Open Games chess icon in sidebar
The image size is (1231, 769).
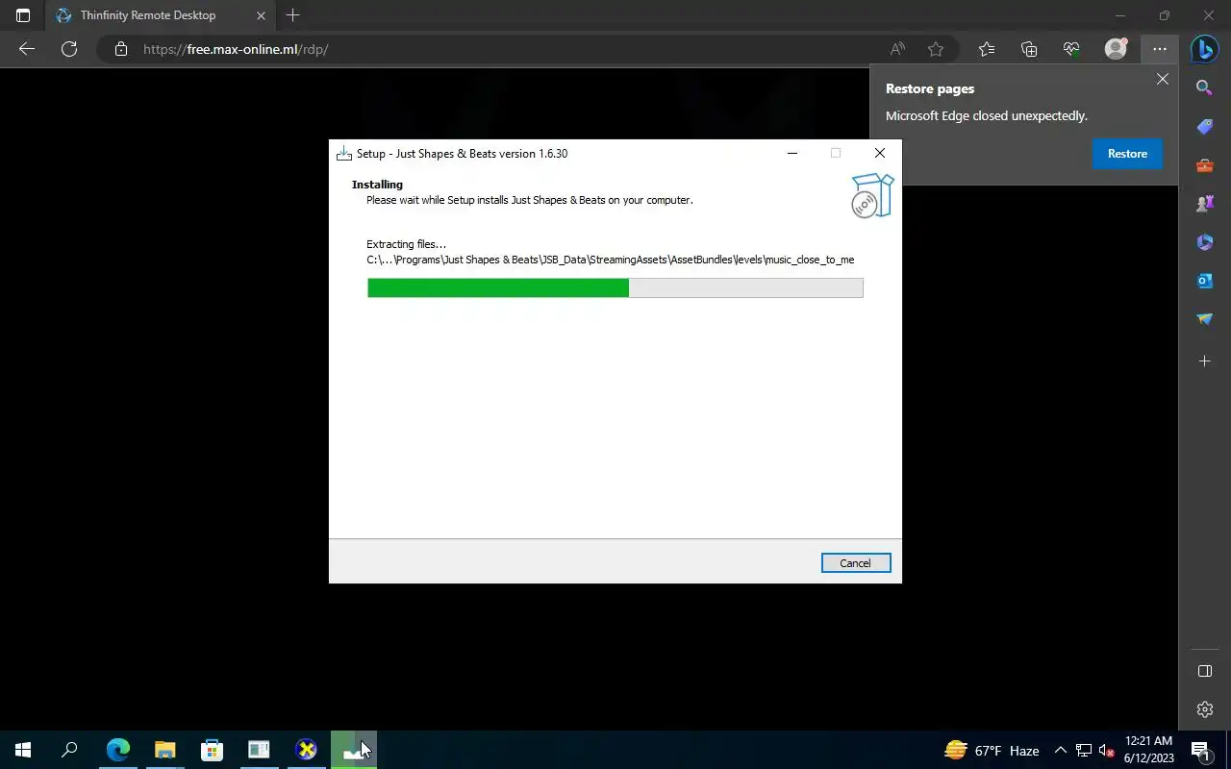pyautogui.click(x=1205, y=204)
